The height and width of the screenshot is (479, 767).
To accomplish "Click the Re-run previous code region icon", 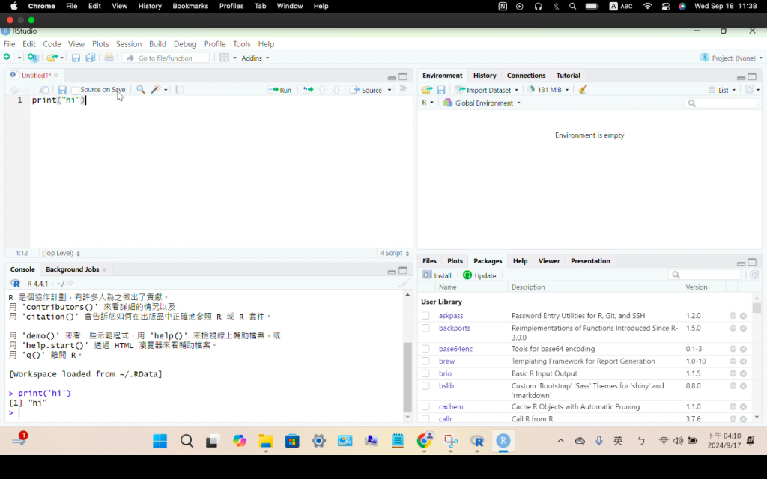I will coord(308,90).
